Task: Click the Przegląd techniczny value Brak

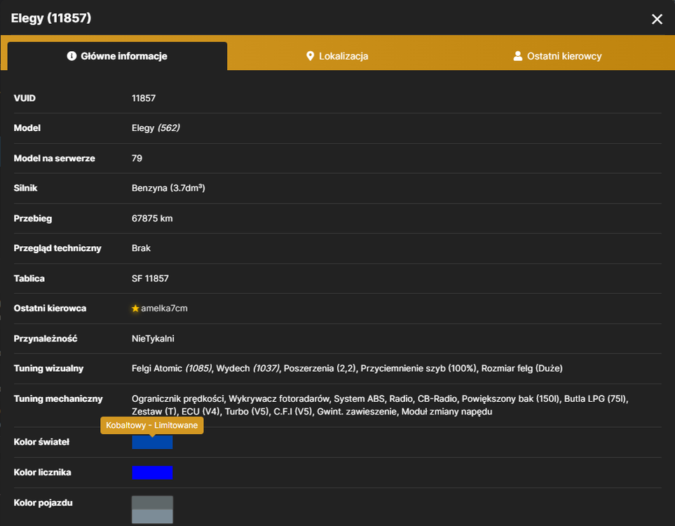Action: point(141,248)
